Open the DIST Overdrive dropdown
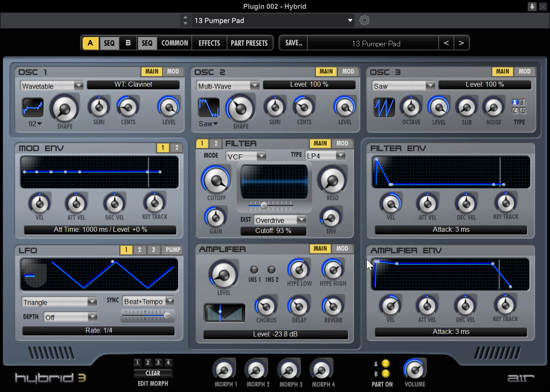Image resolution: width=550 pixels, height=392 pixels. (280, 220)
